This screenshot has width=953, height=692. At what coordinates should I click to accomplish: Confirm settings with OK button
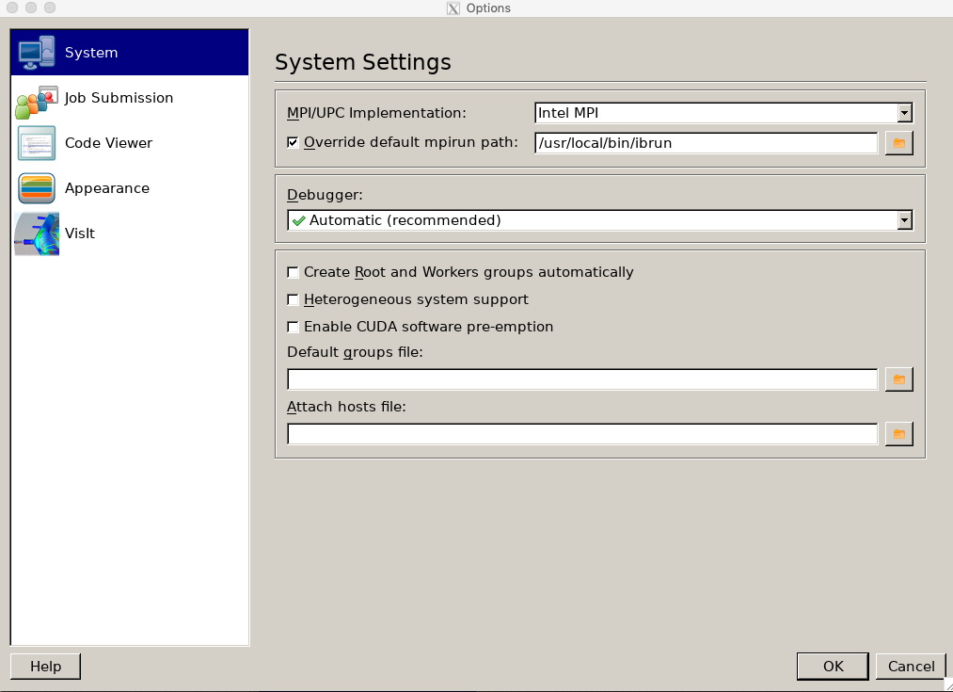pos(834,667)
